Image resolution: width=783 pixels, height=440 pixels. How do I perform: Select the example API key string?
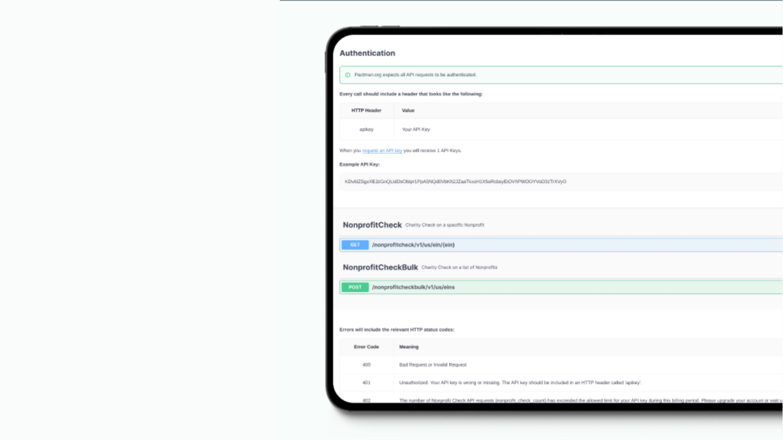click(x=455, y=182)
